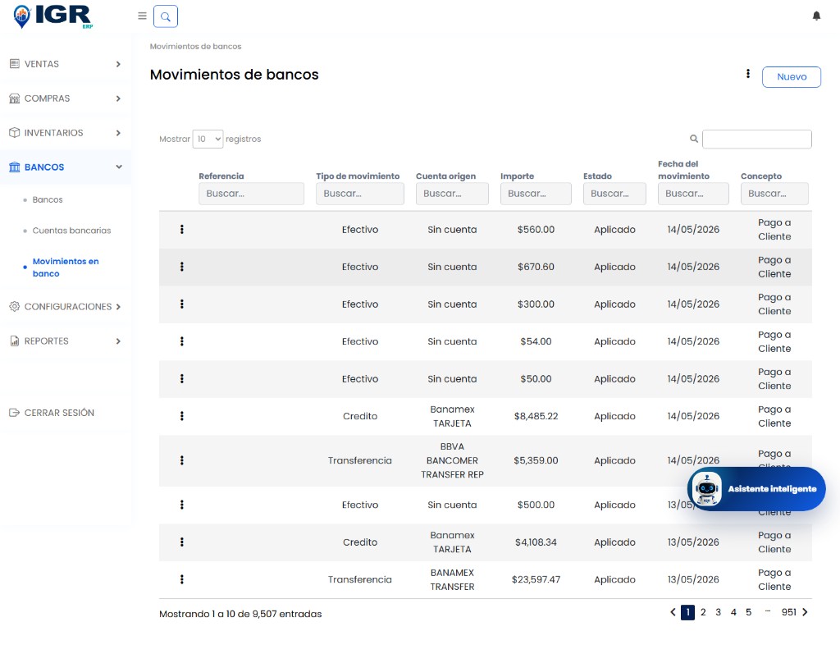Image resolution: width=840 pixels, height=654 pixels.
Task: Go to page 3
Action: click(719, 612)
